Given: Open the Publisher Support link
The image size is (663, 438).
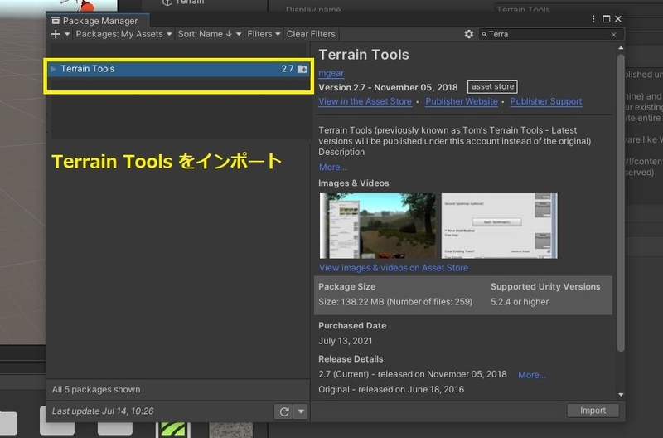Looking at the screenshot, I should [x=546, y=101].
